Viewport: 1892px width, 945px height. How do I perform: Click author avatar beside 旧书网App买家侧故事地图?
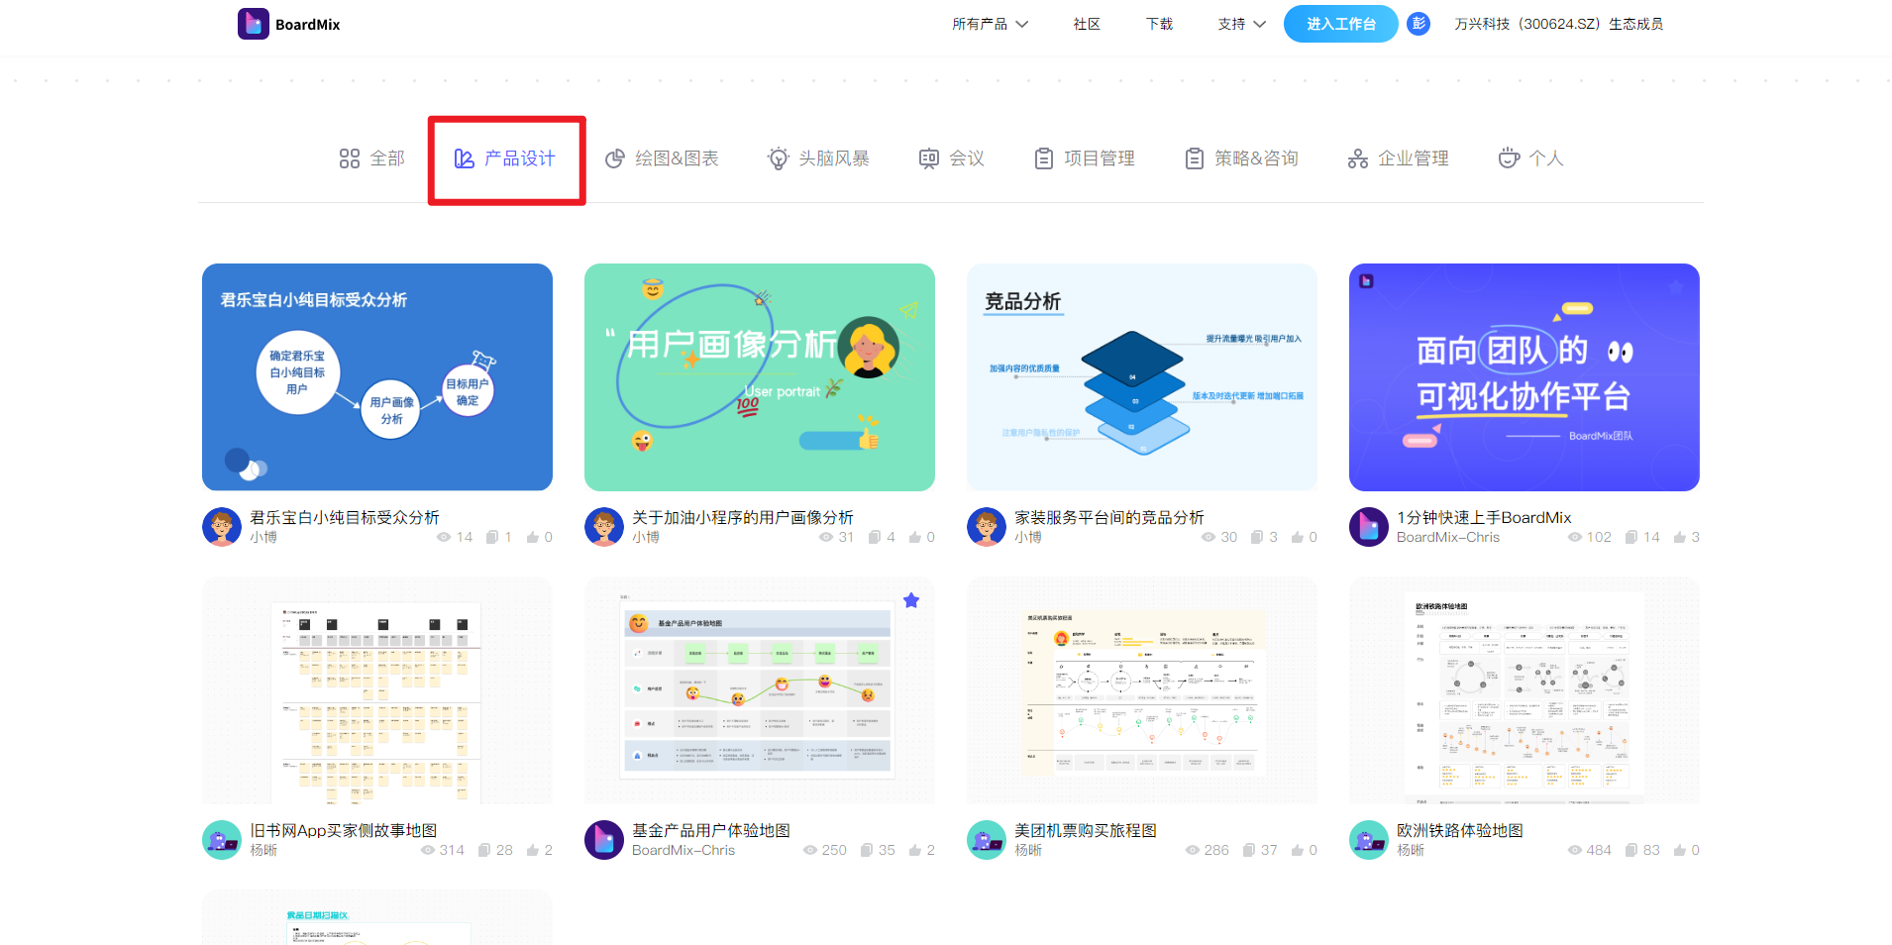(222, 840)
